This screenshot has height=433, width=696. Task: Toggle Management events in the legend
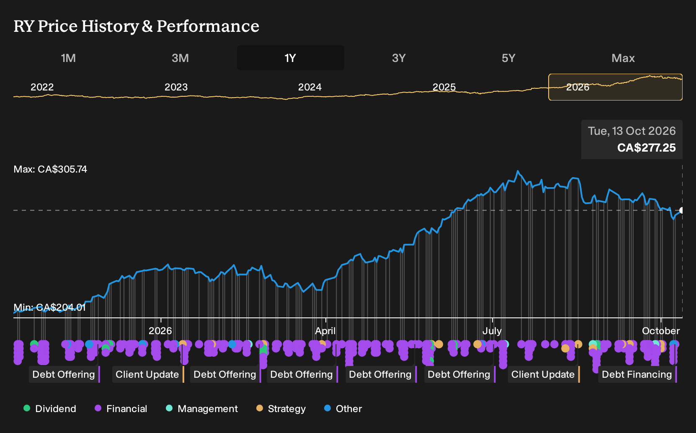coord(202,409)
